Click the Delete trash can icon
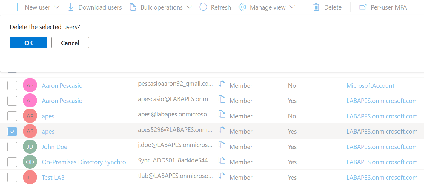This screenshot has height=194, width=424. point(316,7)
